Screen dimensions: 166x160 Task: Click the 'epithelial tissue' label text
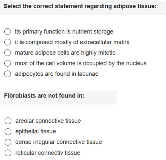(x=35, y=131)
